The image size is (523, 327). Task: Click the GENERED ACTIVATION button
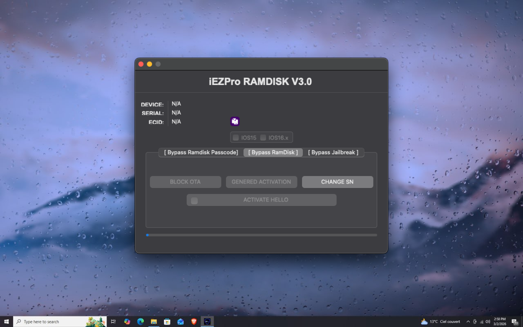click(261, 181)
